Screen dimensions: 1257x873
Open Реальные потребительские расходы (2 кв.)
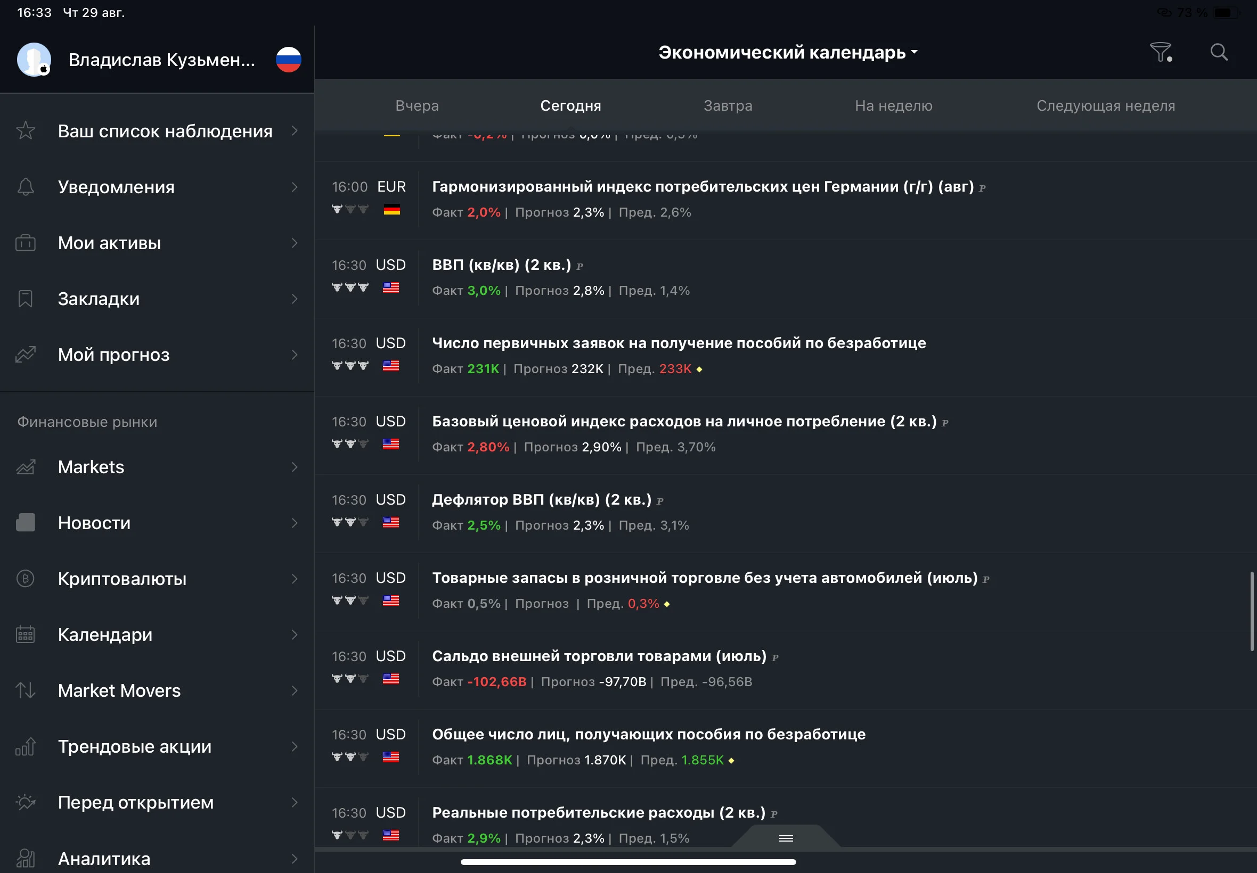785,817
